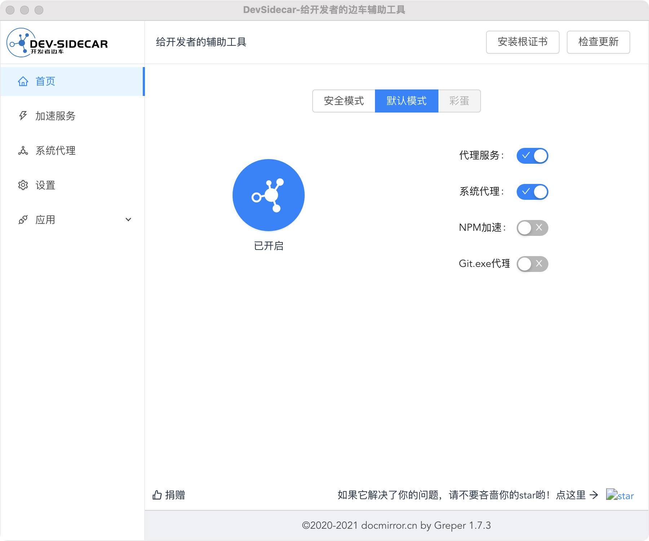Click the 代理服务 label
Image resolution: width=649 pixels, height=541 pixels.
click(x=481, y=155)
